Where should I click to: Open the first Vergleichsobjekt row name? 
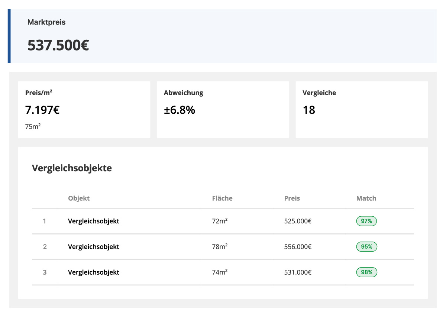tap(94, 221)
